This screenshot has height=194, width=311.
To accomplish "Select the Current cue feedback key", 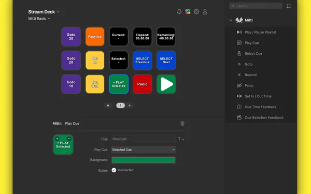I will pos(119,37).
